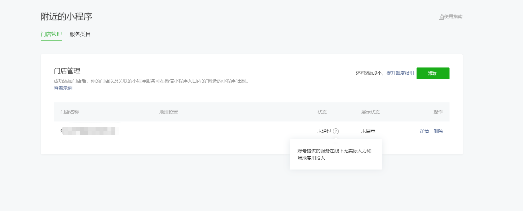
Task: Open the 查看示例 link
Action: click(x=63, y=88)
